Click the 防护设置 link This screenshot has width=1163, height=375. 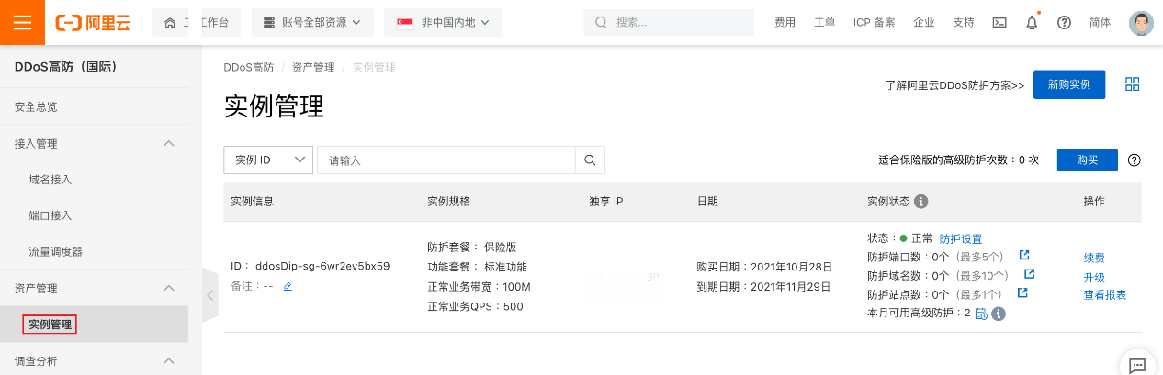[x=961, y=238]
